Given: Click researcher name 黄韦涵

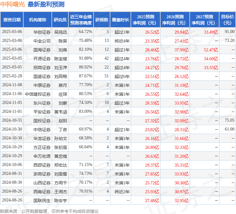Looking at the screenshot, I should pyautogui.click(x=61, y=112).
